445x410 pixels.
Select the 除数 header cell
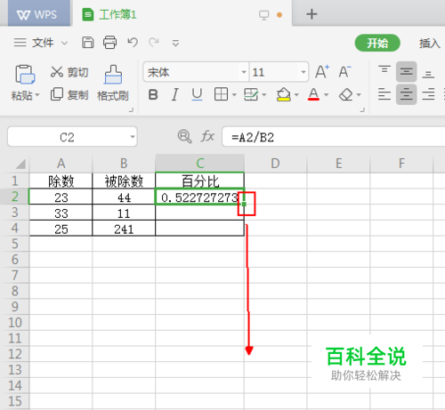(x=61, y=181)
